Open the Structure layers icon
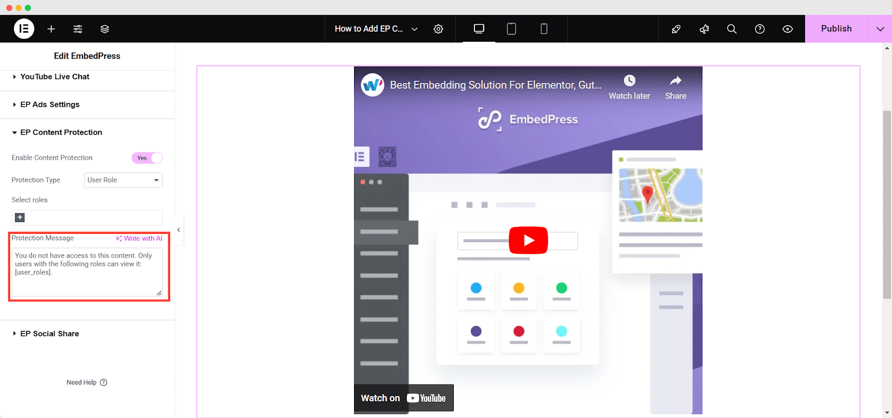The width and height of the screenshot is (892, 418). pyautogui.click(x=105, y=29)
